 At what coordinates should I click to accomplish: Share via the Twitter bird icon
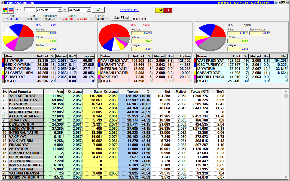click(x=276, y=3)
